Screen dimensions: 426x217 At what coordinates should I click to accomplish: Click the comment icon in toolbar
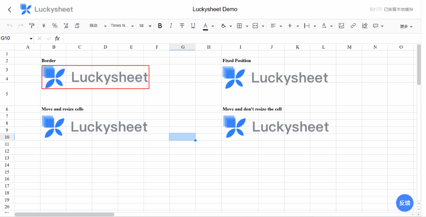click(x=376, y=26)
